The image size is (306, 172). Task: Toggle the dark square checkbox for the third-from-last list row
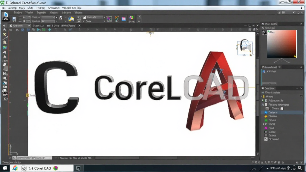pos(266,132)
